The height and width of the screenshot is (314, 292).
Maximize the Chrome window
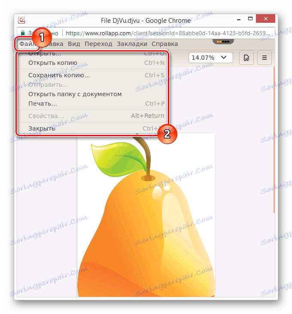250,18
